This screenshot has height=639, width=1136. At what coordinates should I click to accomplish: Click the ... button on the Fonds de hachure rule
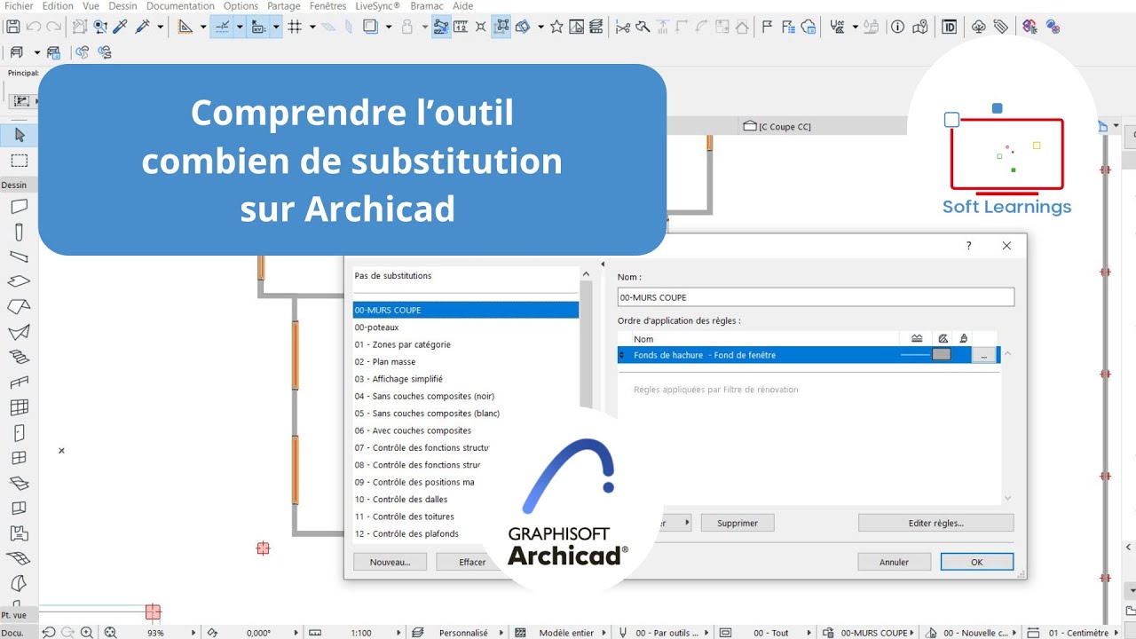pos(983,355)
